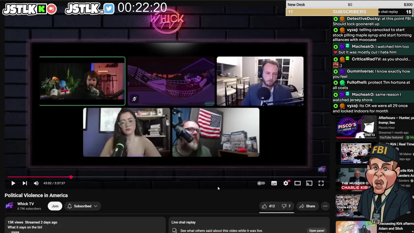Join the Whick TV channel
Screen dimensions: 414x233
(x=55, y=206)
